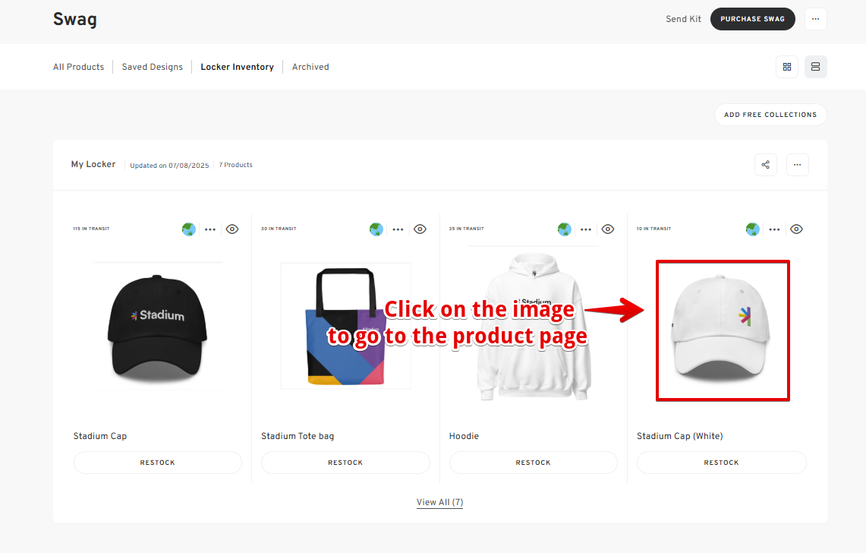
Task: Restock the Stadium Cap
Action: (157, 463)
